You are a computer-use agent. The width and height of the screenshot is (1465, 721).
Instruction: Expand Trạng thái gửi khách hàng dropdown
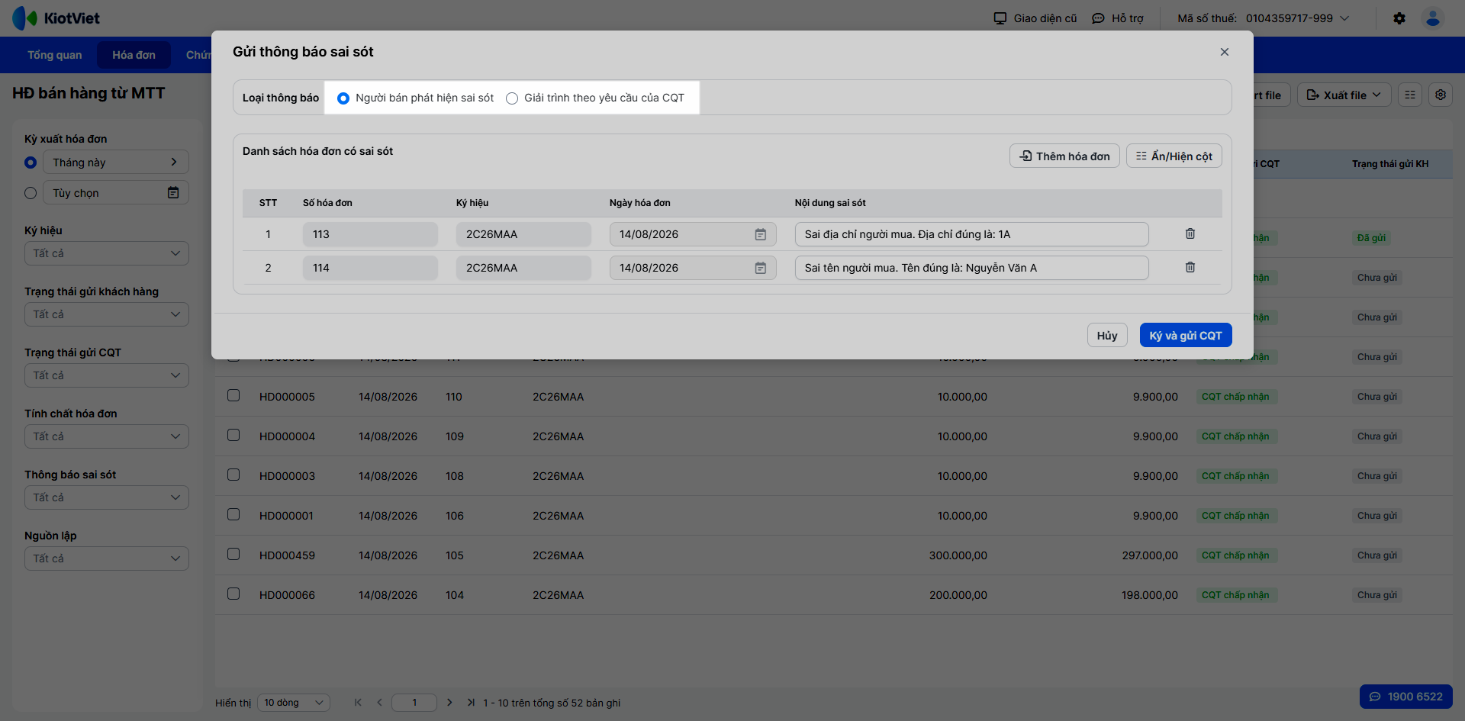[107, 314]
